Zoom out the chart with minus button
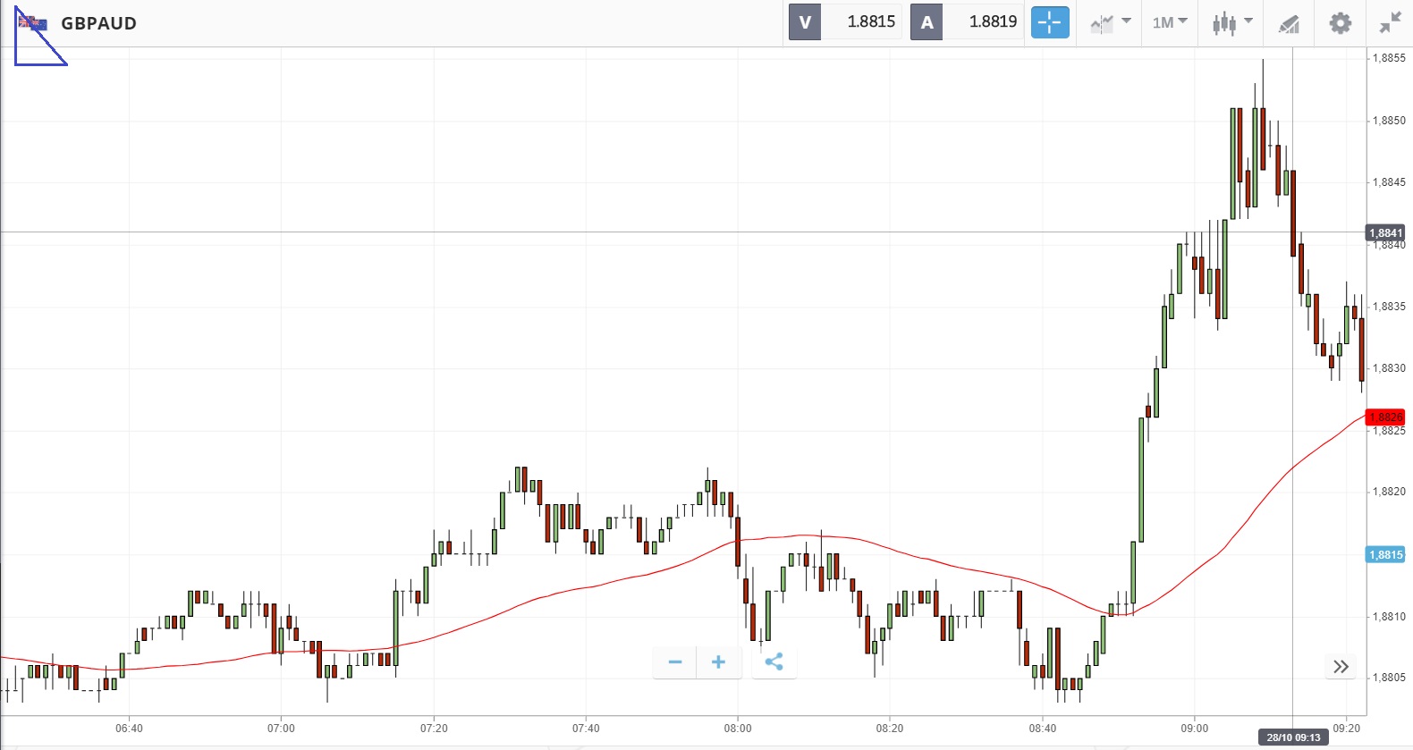Screen dimensions: 1413x750 675,662
